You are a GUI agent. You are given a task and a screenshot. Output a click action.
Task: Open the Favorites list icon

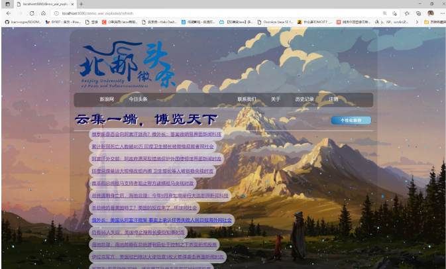click(x=407, y=13)
